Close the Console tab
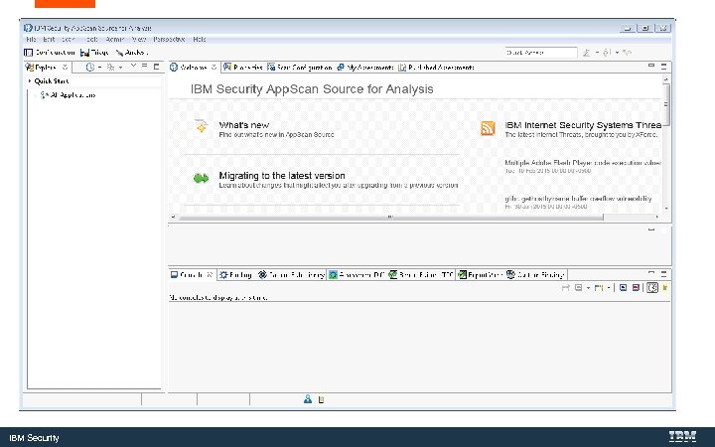Viewport: 715px width, 447px height. pos(210,274)
